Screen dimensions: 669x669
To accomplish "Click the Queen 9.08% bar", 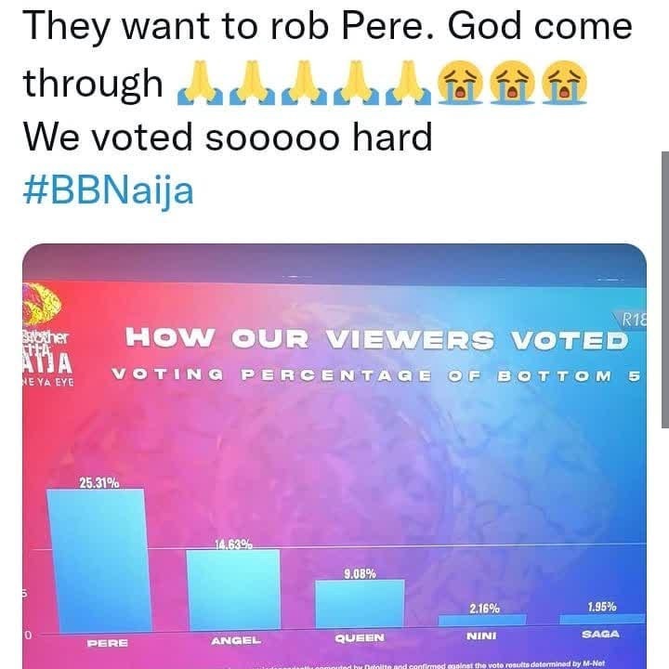I will pos(360,603).
